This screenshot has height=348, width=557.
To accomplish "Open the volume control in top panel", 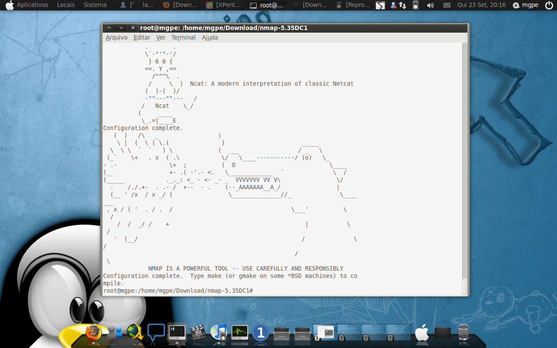I will tap(430, 5).
